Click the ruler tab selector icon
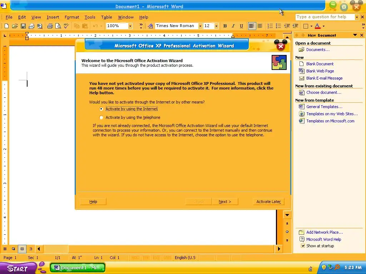Viewport: 366px width, 274px height. (4, 35)
